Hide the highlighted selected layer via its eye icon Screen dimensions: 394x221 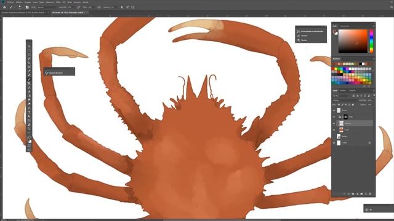tap(334, 123)
